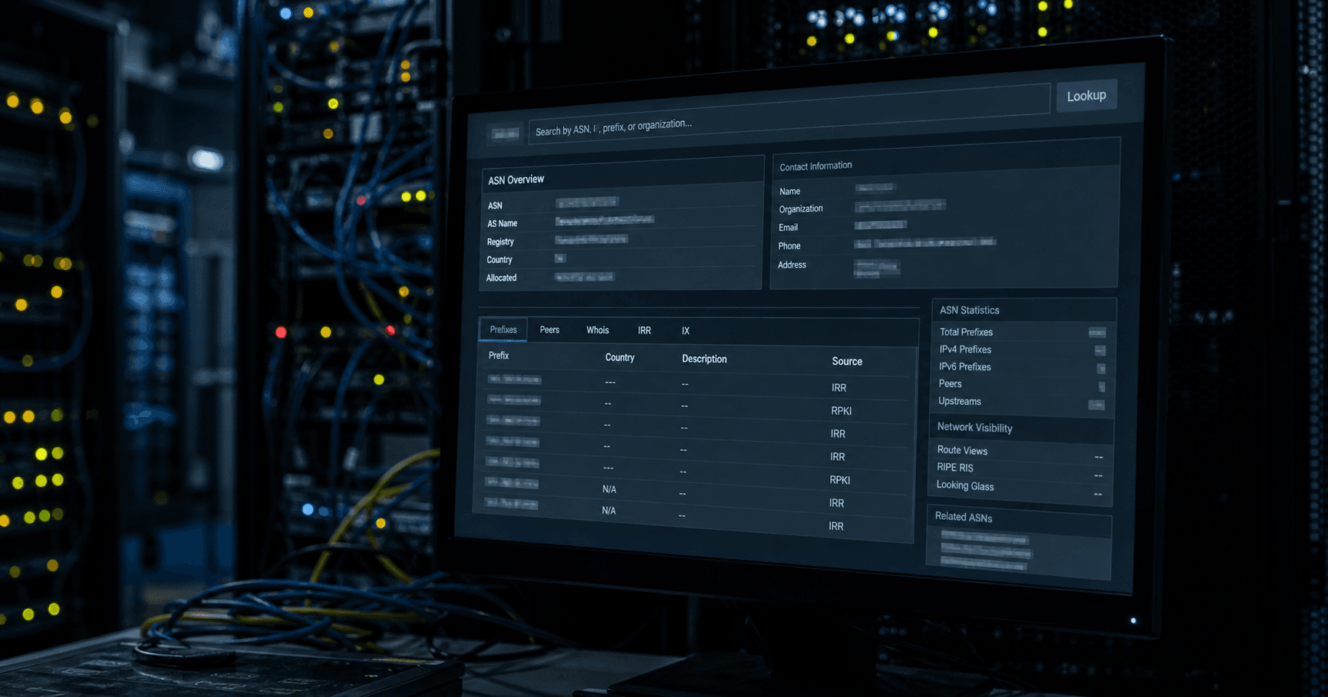The image size is (1328, 697).
Task: Click the Country column header
Action: click(x=620, y=357)
